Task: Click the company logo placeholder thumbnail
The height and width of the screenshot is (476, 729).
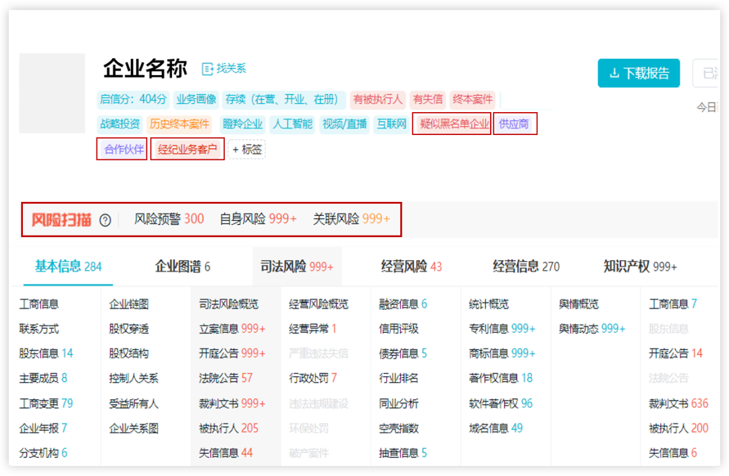Action: pyautogui.click(x=52, y=93)
